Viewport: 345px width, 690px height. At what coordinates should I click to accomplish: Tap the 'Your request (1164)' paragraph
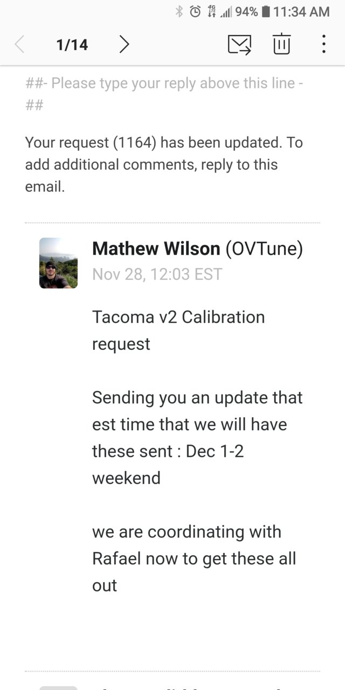point(164,164)
